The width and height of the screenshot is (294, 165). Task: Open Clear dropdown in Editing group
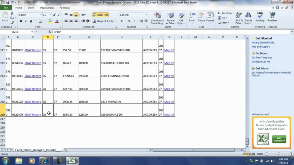coord(224,22)
